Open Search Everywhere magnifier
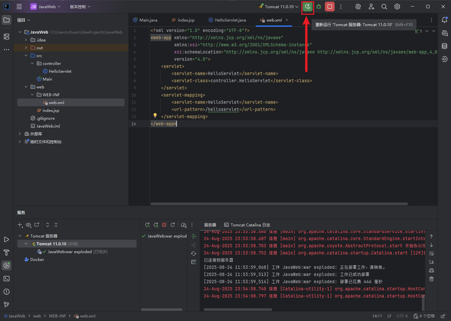 pos(384,7)
